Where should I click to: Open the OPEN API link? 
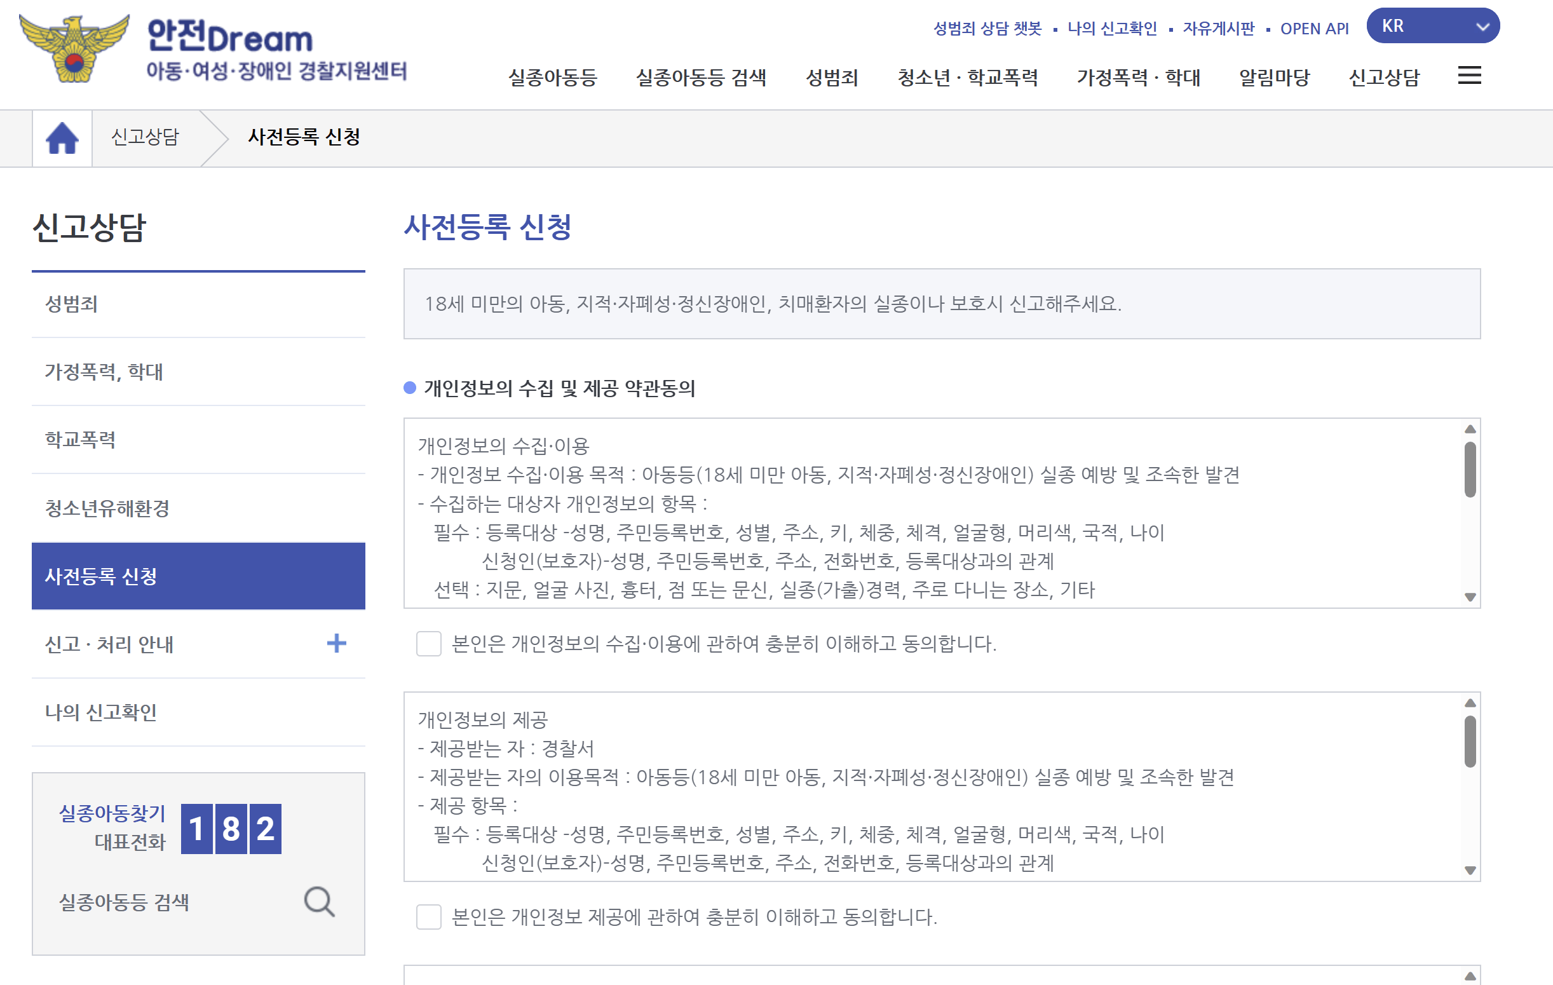[1313, 29]
